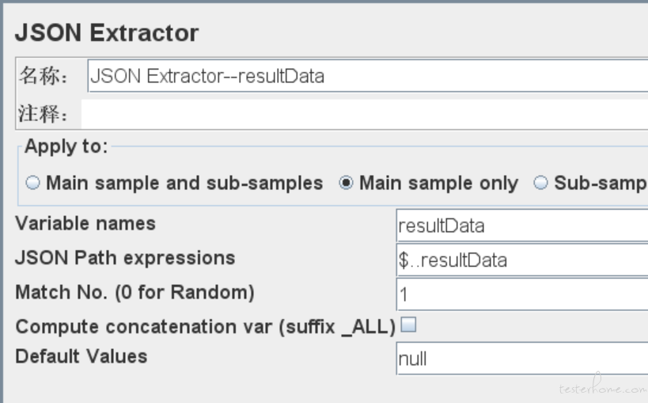Screen dimensions: 648x403
Task: Click the 名称 label text
Action: (x=44, y=76)
